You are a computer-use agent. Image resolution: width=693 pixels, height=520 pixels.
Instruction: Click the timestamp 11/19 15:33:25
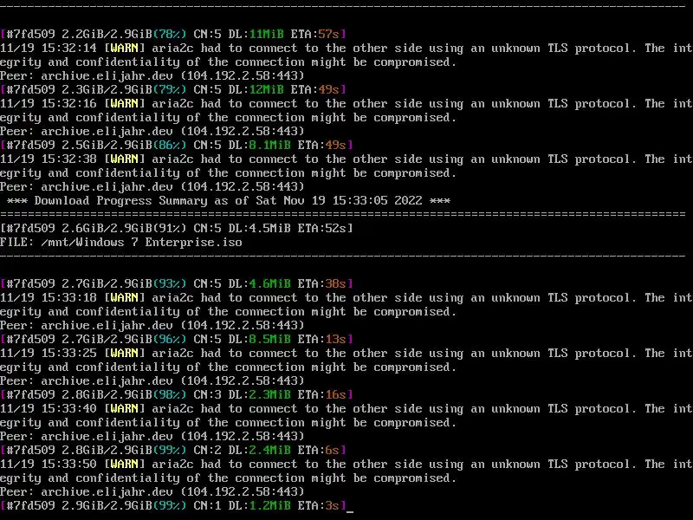[49, 353]
